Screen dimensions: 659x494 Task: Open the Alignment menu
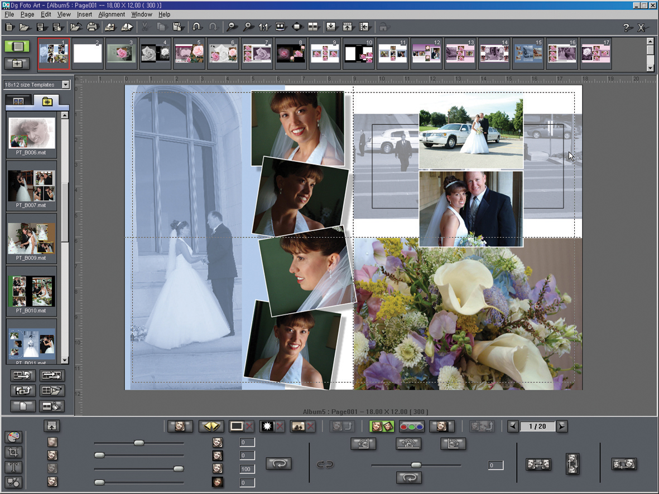point(112,14)
